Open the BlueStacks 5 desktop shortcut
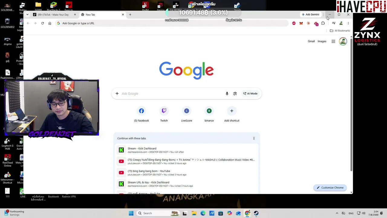 [54, 6]
